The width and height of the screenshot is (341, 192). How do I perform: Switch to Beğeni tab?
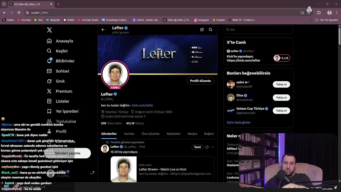tap(209, 134)
